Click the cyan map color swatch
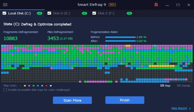This screenshot has height=112, width=194. [x=42, y=86]
